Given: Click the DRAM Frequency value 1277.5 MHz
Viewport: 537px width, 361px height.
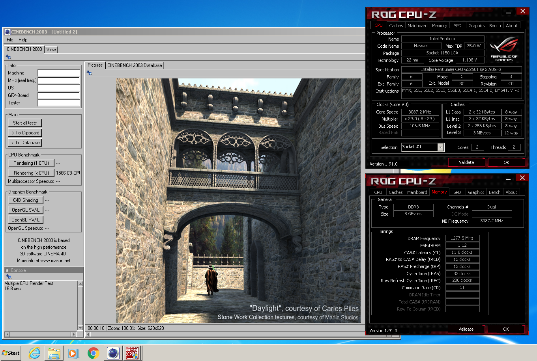Looking at the screenshot, I should [462, 238].
